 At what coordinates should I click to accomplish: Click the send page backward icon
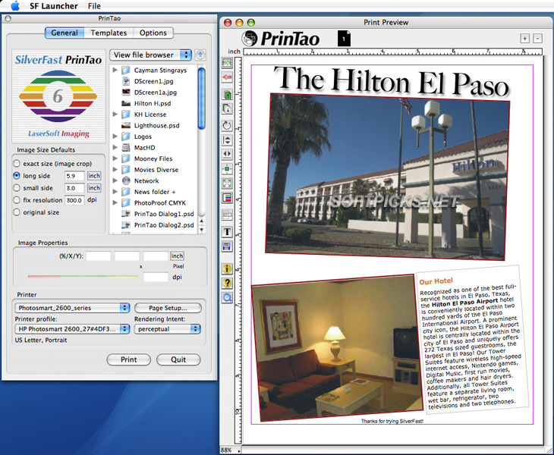(x=227, y=108)
